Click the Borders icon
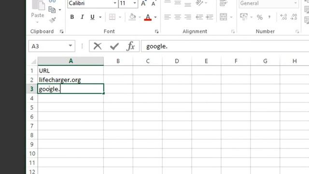This screenshot has height=174, width=309. pyautogui.click(x=112, y=17)
